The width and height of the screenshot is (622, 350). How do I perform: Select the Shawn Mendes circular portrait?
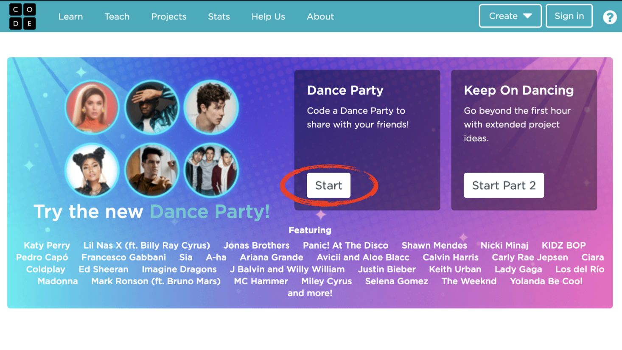click(x=211, y=107)
